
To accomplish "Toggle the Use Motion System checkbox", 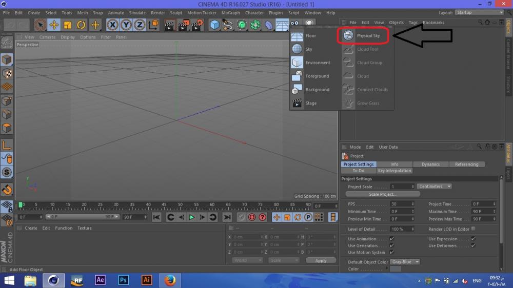I will (x=391, y=252).
